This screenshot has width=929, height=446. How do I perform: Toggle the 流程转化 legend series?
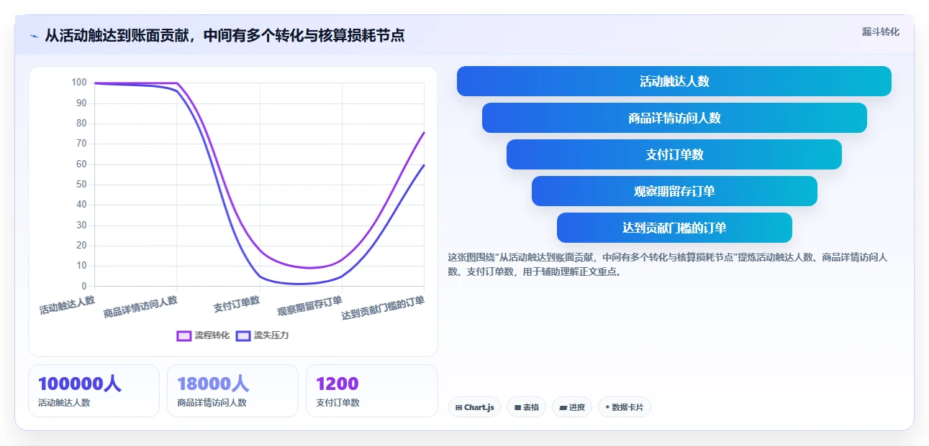tap(203, 335)
